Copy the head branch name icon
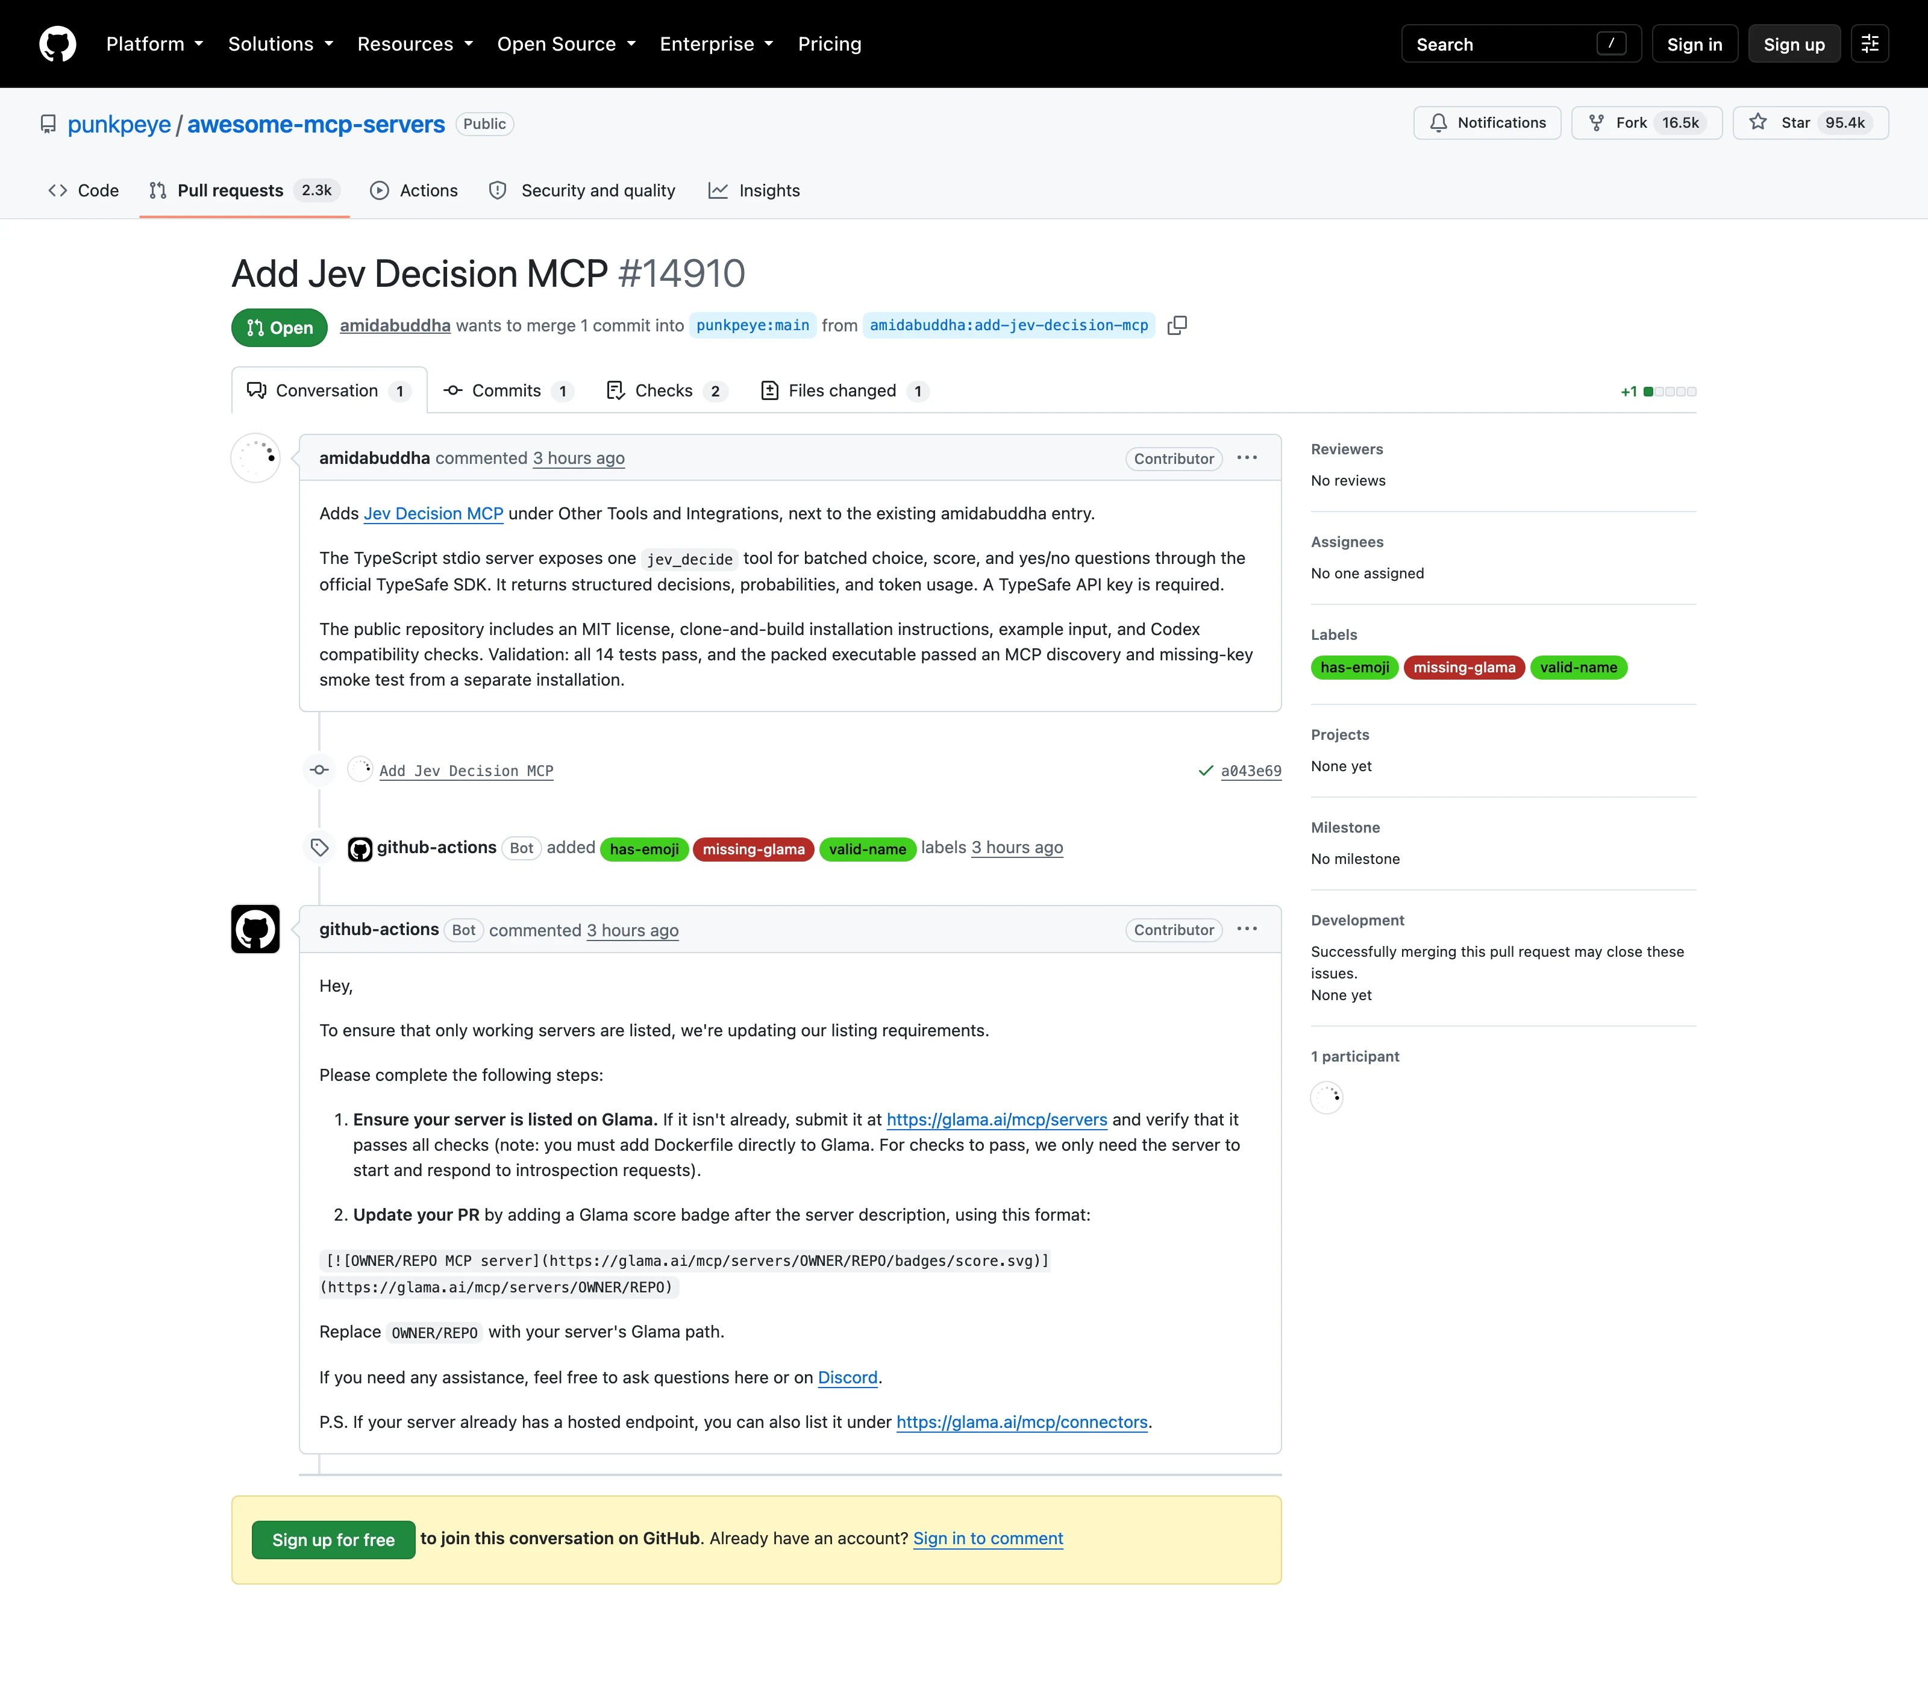 pyautogui.click(x=1177, y=326)
